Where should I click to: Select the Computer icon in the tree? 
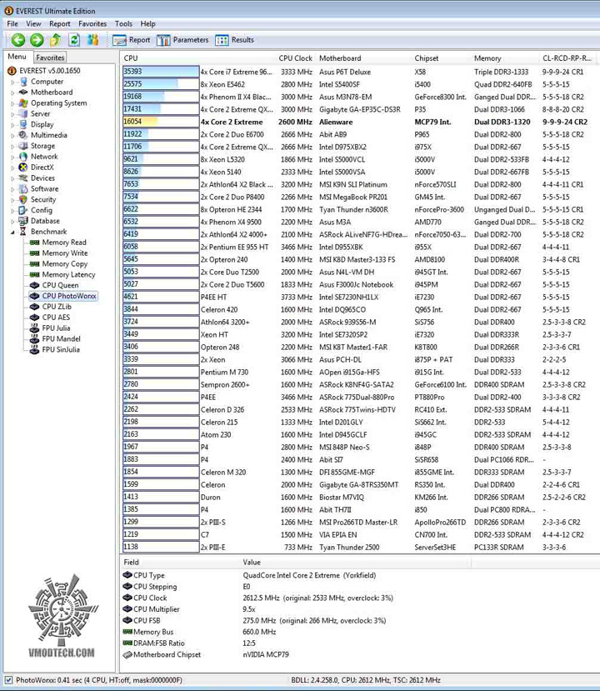click(24, 82)
